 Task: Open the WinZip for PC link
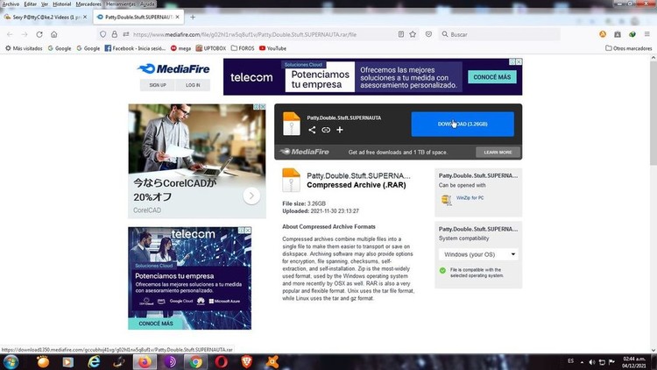470,198
